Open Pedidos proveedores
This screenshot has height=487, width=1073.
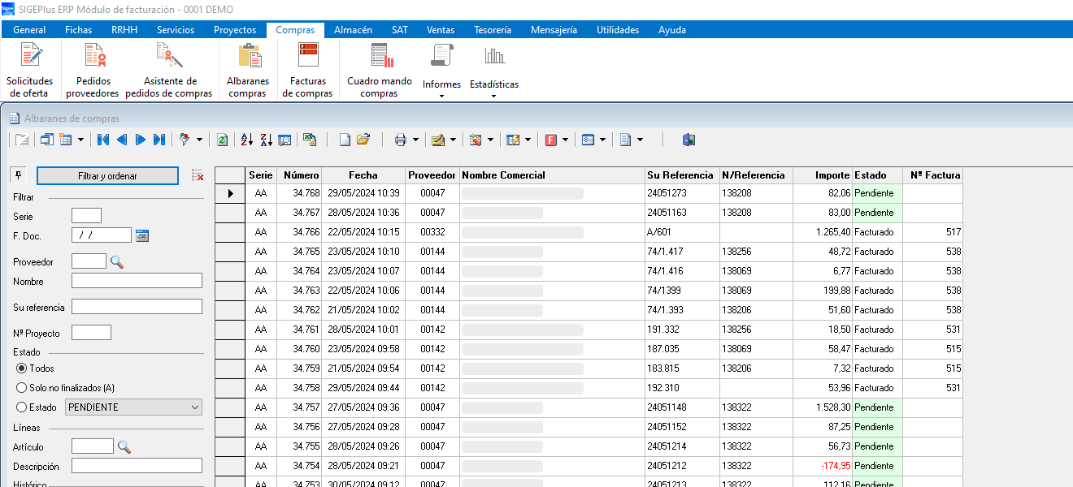click(93, 70)
